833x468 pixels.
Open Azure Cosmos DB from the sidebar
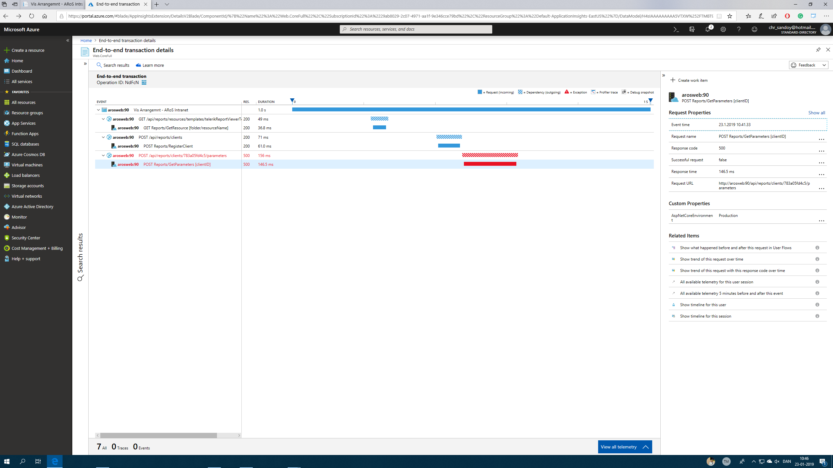tap(28, 154)
